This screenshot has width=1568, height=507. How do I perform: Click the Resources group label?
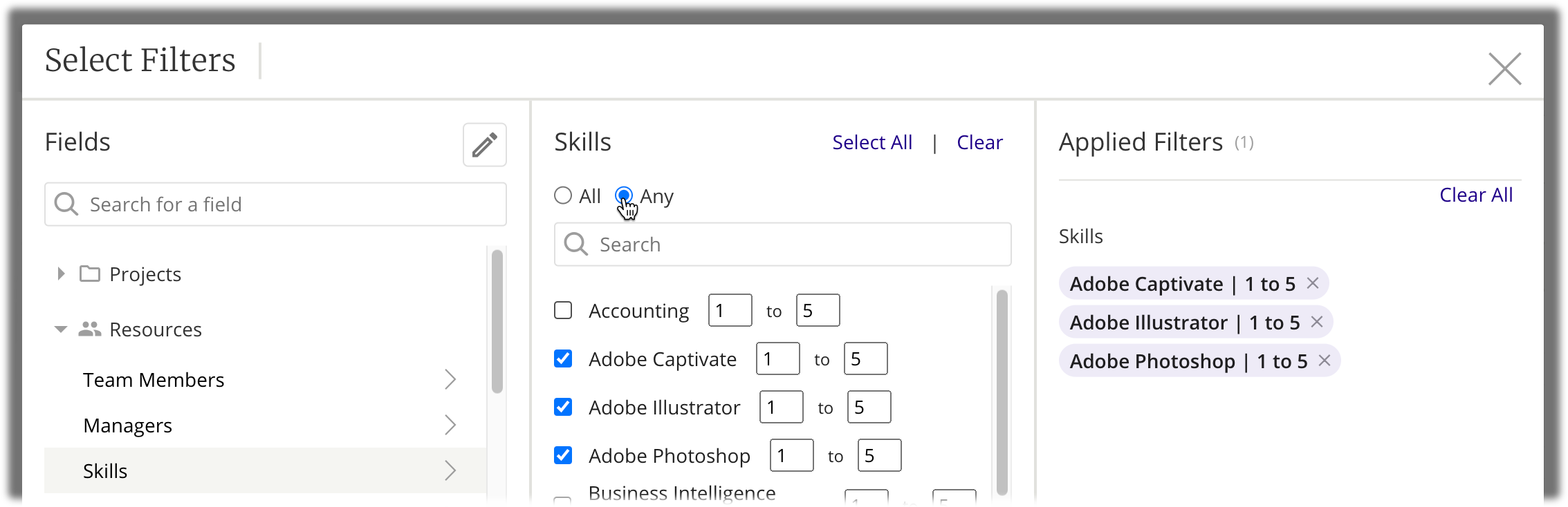pos(156,329)
